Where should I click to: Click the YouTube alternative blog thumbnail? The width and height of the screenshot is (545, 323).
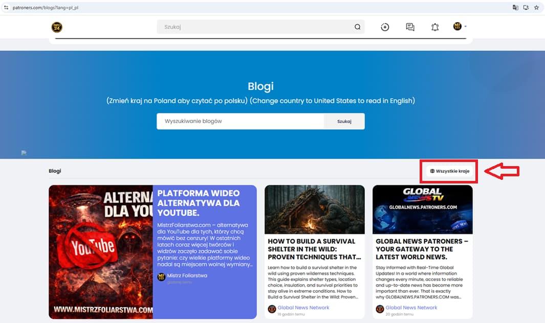click(101, 252)
